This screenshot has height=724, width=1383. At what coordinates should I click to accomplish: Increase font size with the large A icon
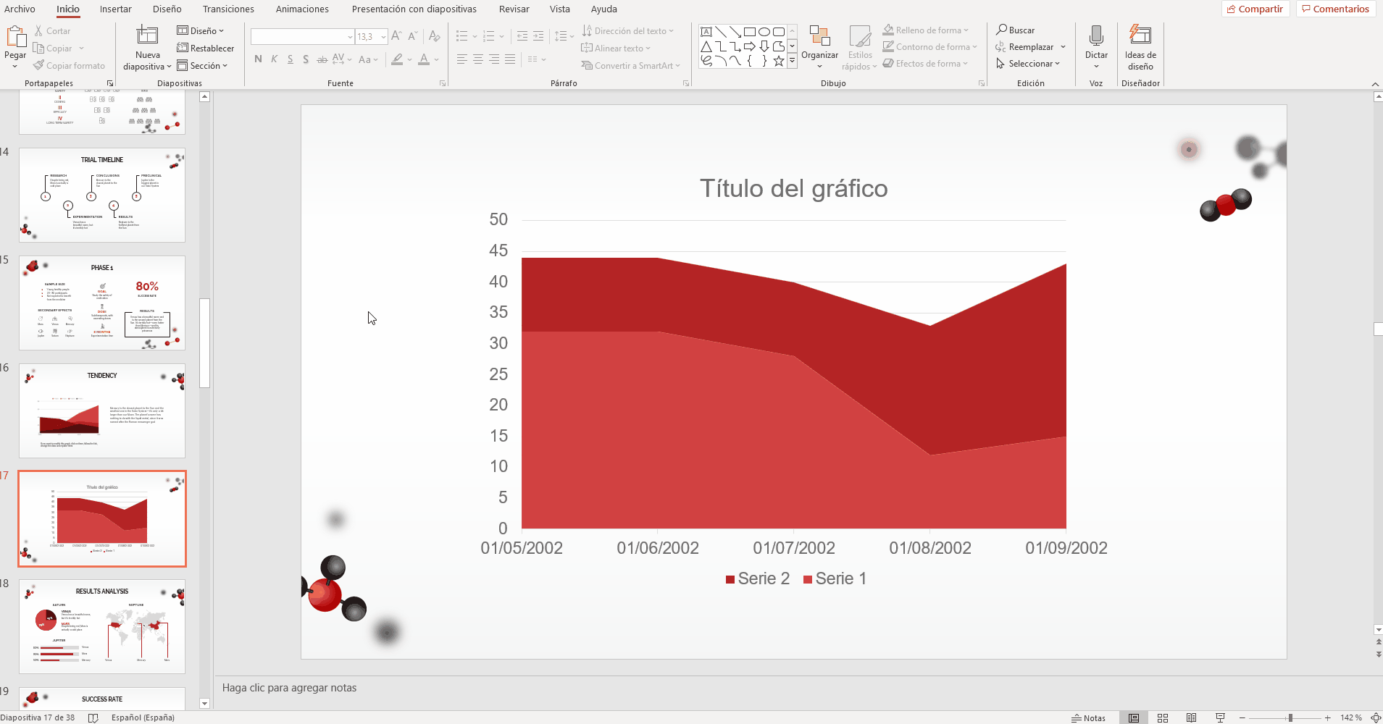396,36
